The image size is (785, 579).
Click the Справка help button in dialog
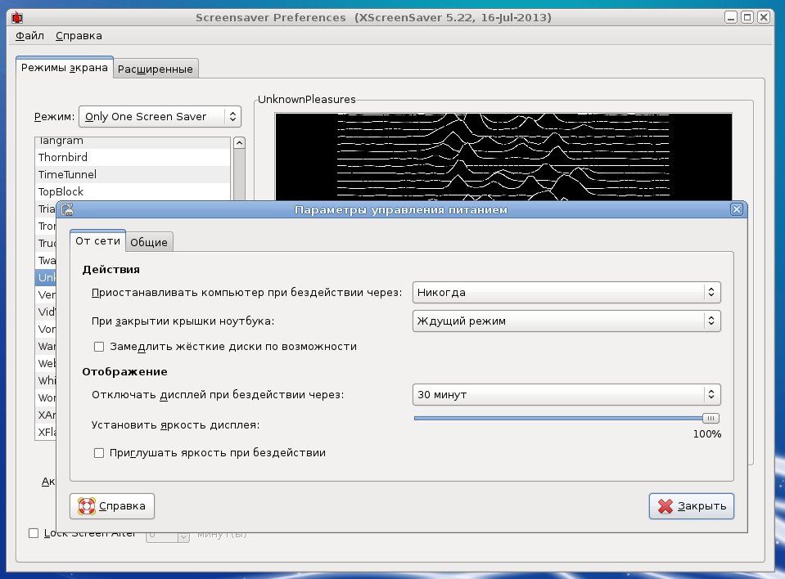[x=112, y=506]
